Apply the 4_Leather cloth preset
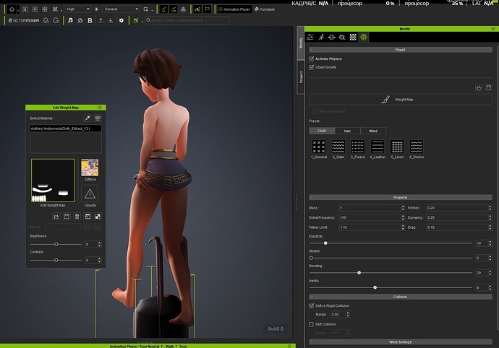The image size is (499, 348). point(378,149)
